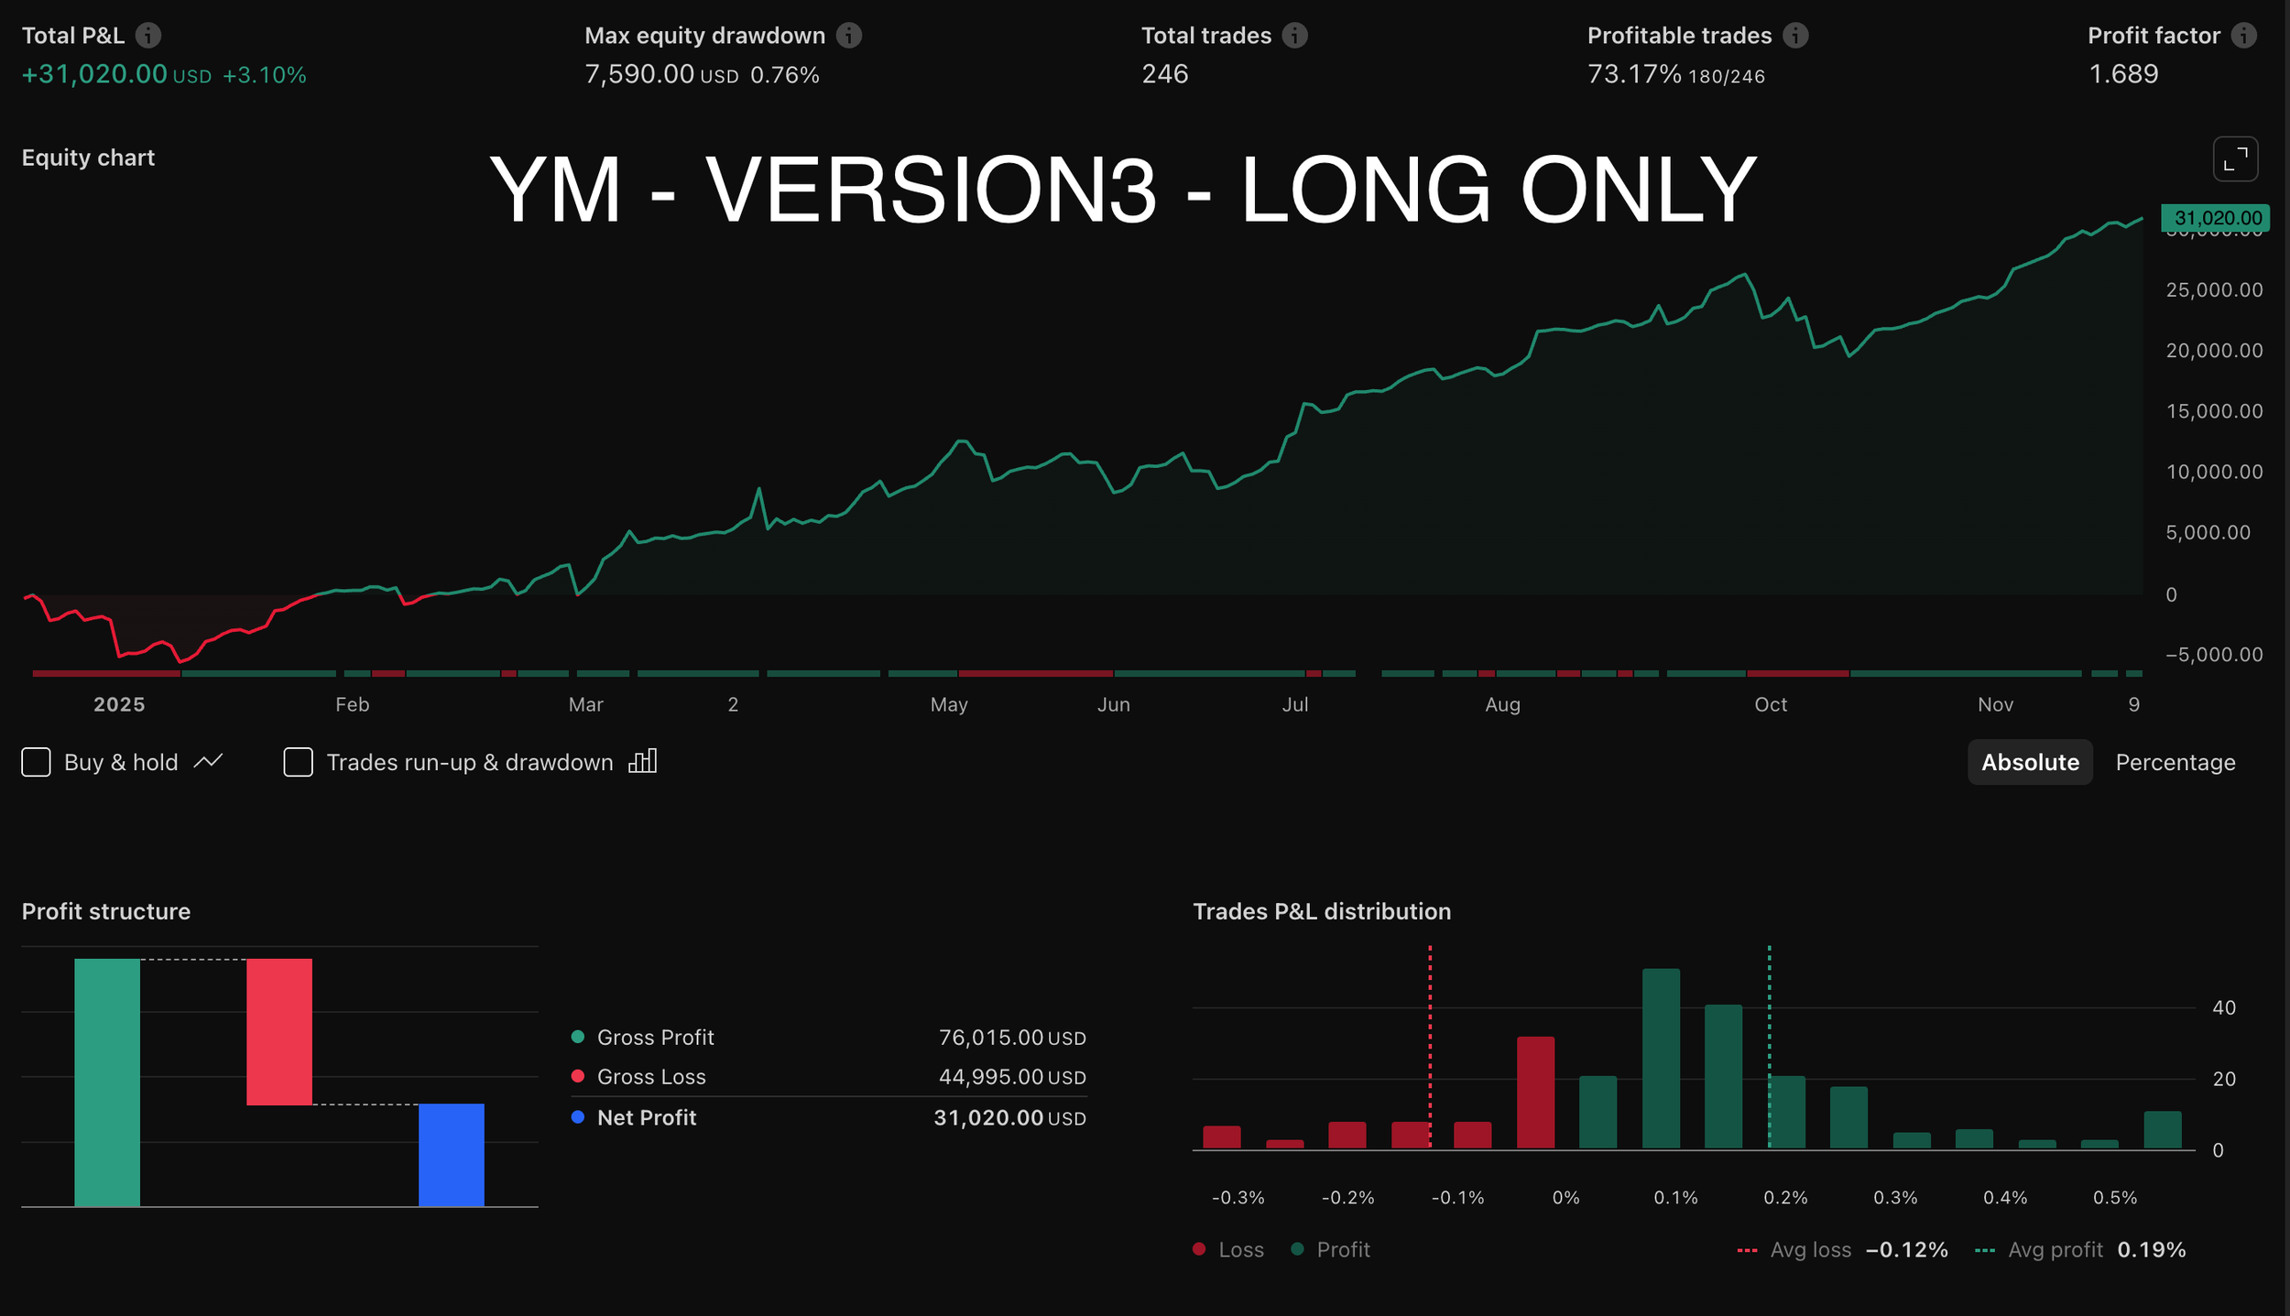This screenshot has height=1316, width=2290.
Task: Click the Oct label on the time axis
Action: click(x=1771, y=704)
